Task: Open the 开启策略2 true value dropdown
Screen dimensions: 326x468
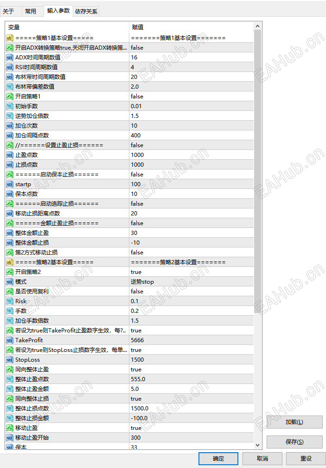Action: [x=192, y=272]
